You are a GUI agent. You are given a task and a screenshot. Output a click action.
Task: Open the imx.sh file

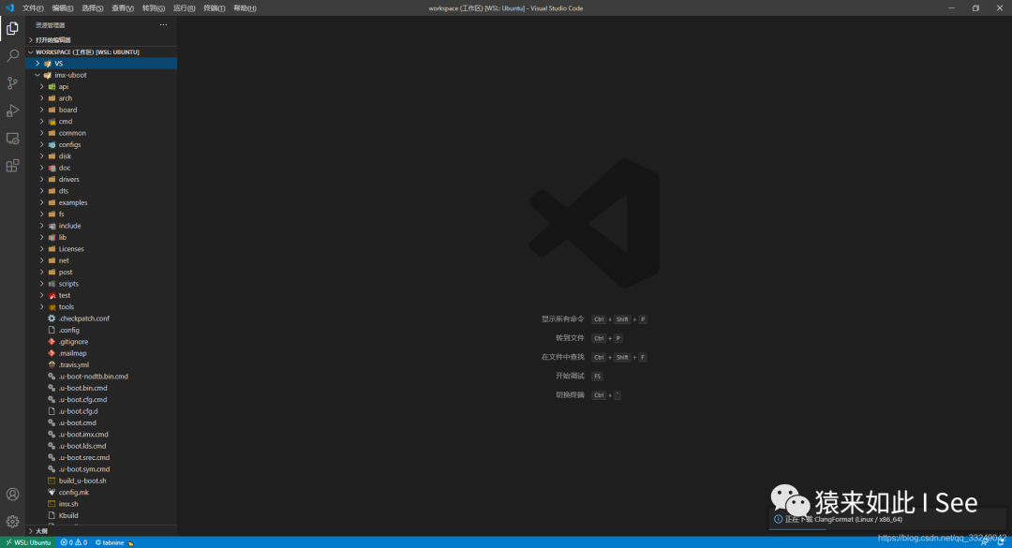(x=101, y=505)
